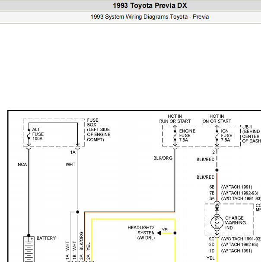Screen dimensions: 261x262
Task: Click the lower 'BLK/RED' wire label
Action: [x=205, y=177]
